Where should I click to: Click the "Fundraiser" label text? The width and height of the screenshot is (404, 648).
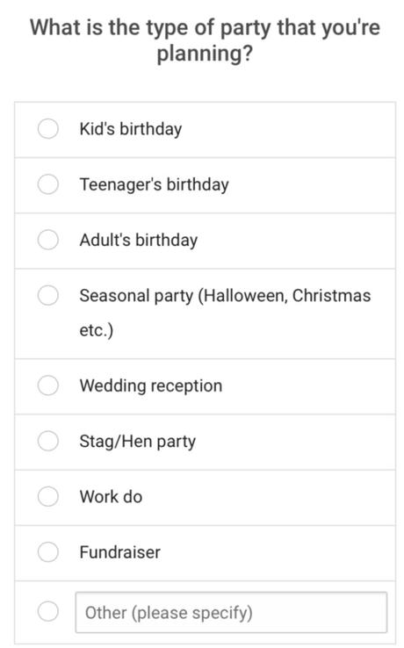[120, 552]
